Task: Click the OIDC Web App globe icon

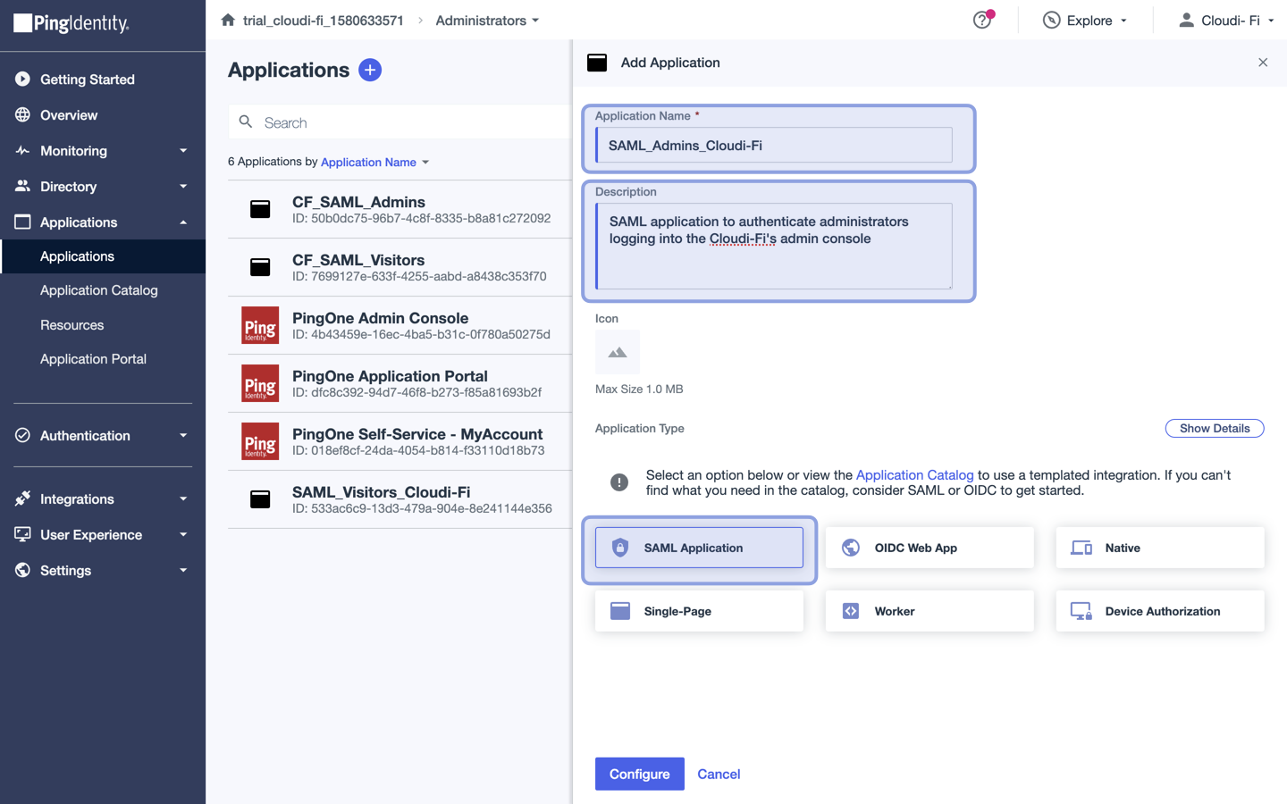Action: pos(849,547)
